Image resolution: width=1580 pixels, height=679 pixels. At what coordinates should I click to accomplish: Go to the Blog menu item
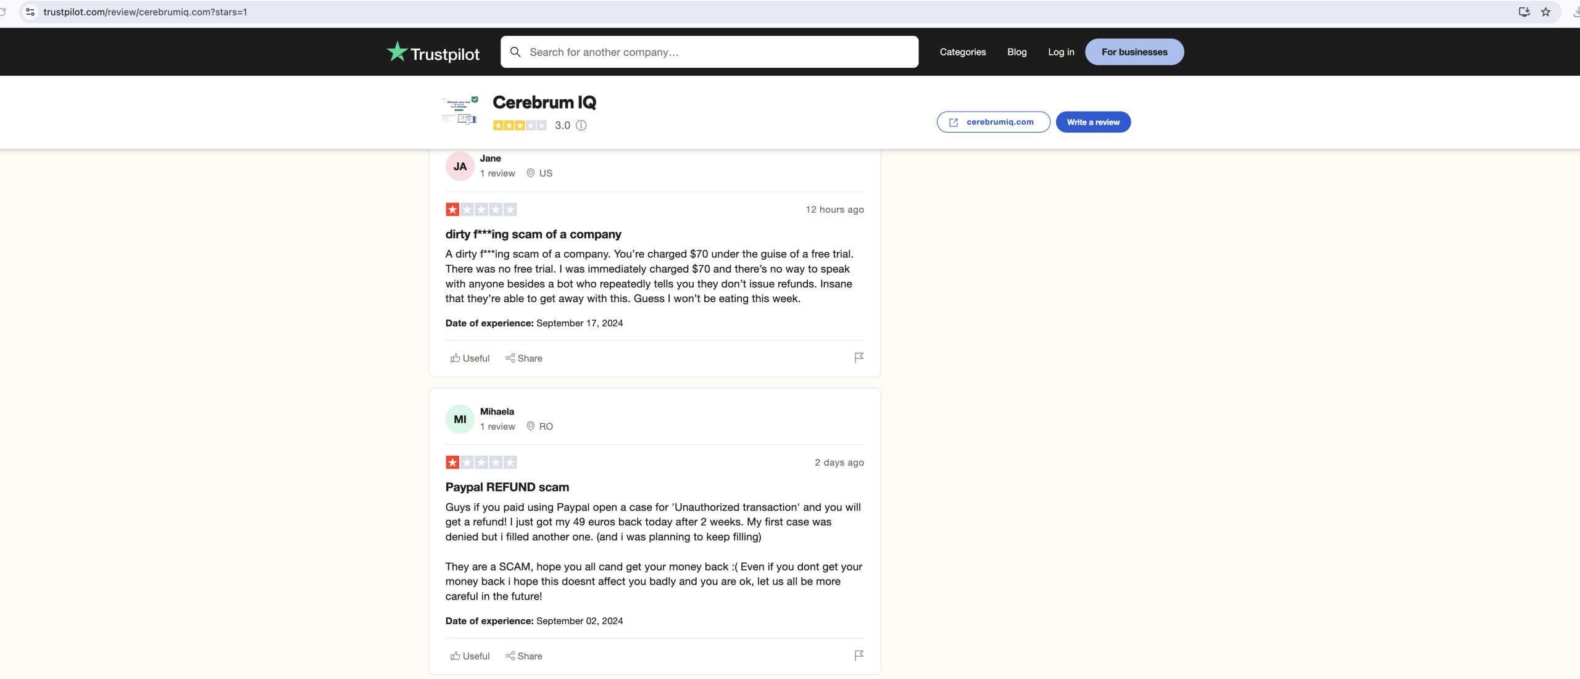1017,52
